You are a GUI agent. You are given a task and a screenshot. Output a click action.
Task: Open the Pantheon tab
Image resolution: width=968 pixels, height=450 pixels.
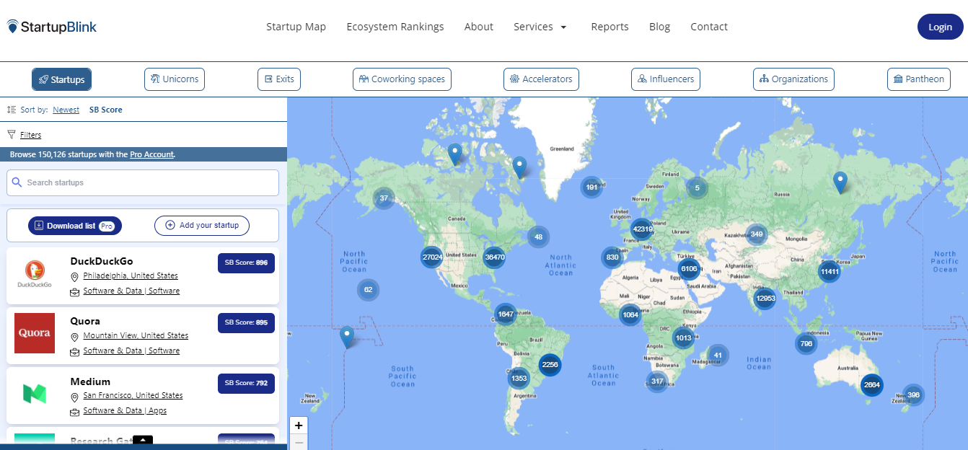point(918,79)
